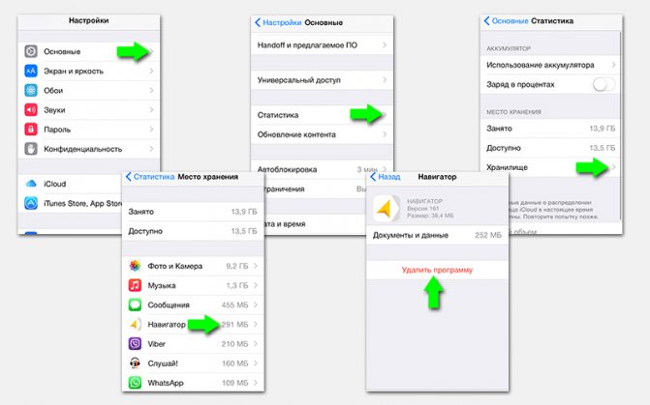Image resolution: width=650 pixels, height=405 pixels.
Task: Select the Пароль lock icon
Action: [31, 130]
